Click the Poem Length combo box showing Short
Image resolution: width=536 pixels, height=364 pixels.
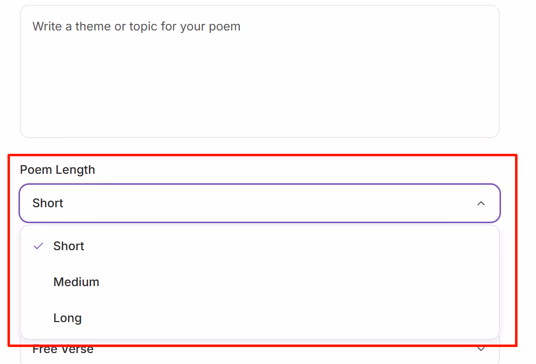[x=259, y=203]
